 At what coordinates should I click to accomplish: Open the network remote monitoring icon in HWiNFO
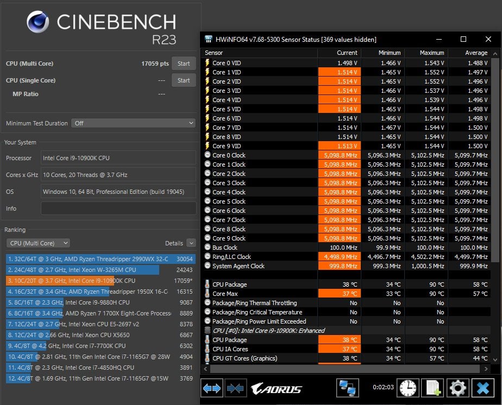347,388
